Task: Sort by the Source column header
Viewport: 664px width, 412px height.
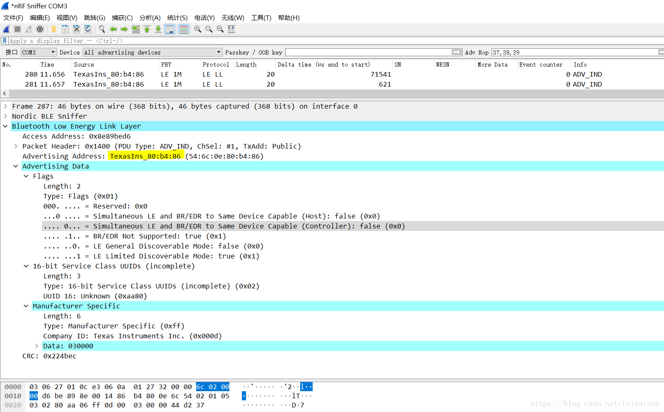Action: (x=115, y=65)
